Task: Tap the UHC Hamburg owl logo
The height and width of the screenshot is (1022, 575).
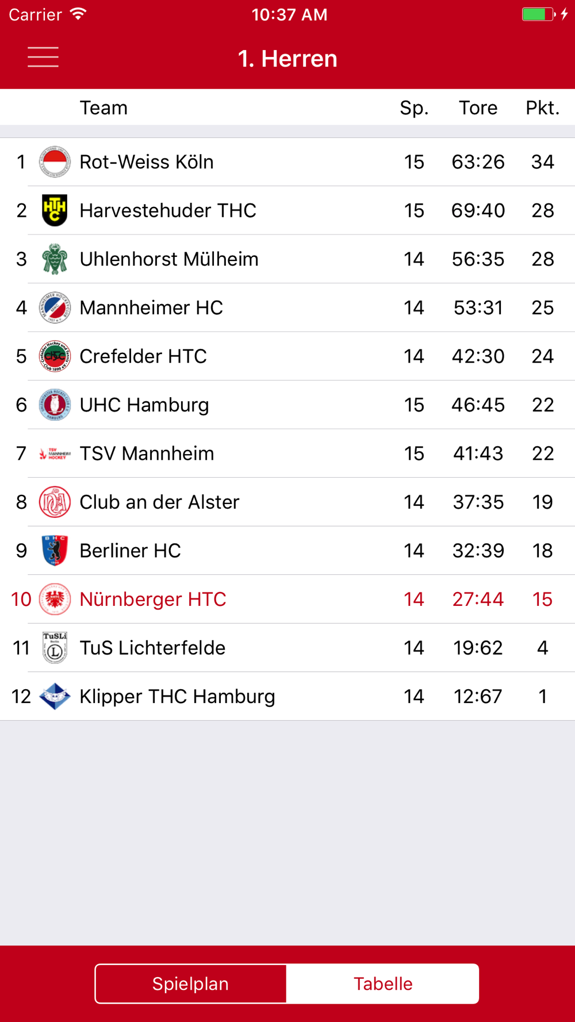Action: 55,405
